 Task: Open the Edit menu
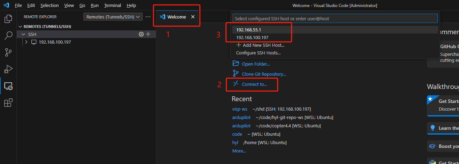coord(31,6)
